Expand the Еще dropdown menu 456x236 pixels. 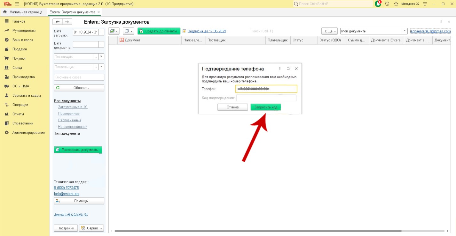(x=329, y=31)
